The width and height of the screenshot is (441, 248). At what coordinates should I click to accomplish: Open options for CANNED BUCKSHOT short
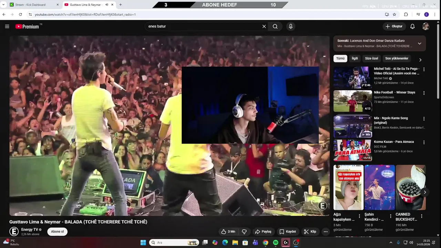[x=422, y=216]
